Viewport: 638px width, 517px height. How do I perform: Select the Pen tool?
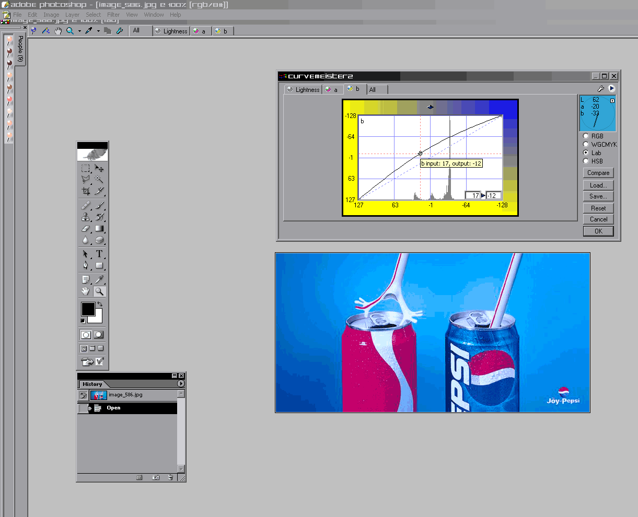click(x=86, y=265)
